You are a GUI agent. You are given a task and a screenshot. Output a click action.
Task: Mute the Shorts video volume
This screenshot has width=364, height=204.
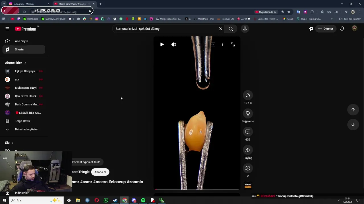click(174, 44)
